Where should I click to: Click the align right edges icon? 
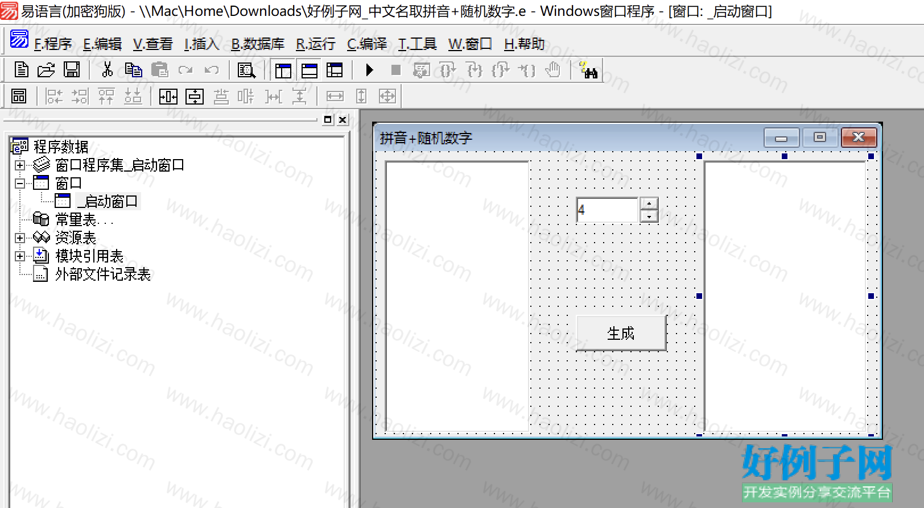[x=80, y=96]
